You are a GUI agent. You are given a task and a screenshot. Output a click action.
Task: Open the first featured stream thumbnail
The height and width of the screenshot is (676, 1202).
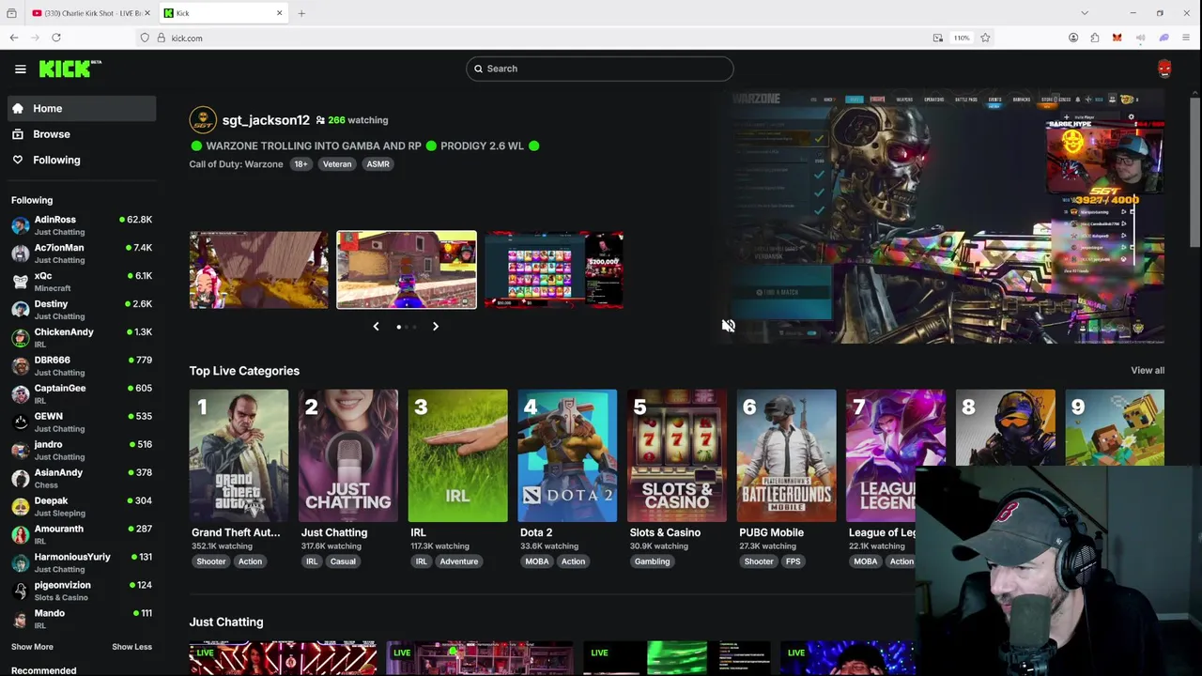pyautogui.click(x=259, y=269)
